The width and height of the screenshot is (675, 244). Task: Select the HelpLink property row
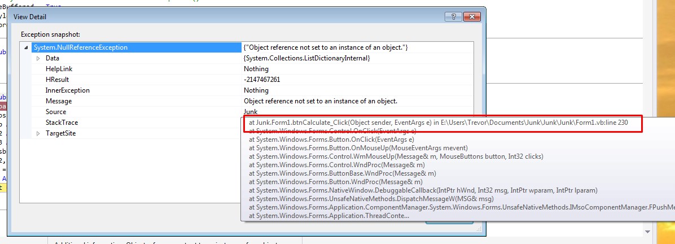(59, 69)
